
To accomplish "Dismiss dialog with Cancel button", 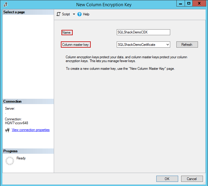I will pyautogui.click(x=192, y=179).
